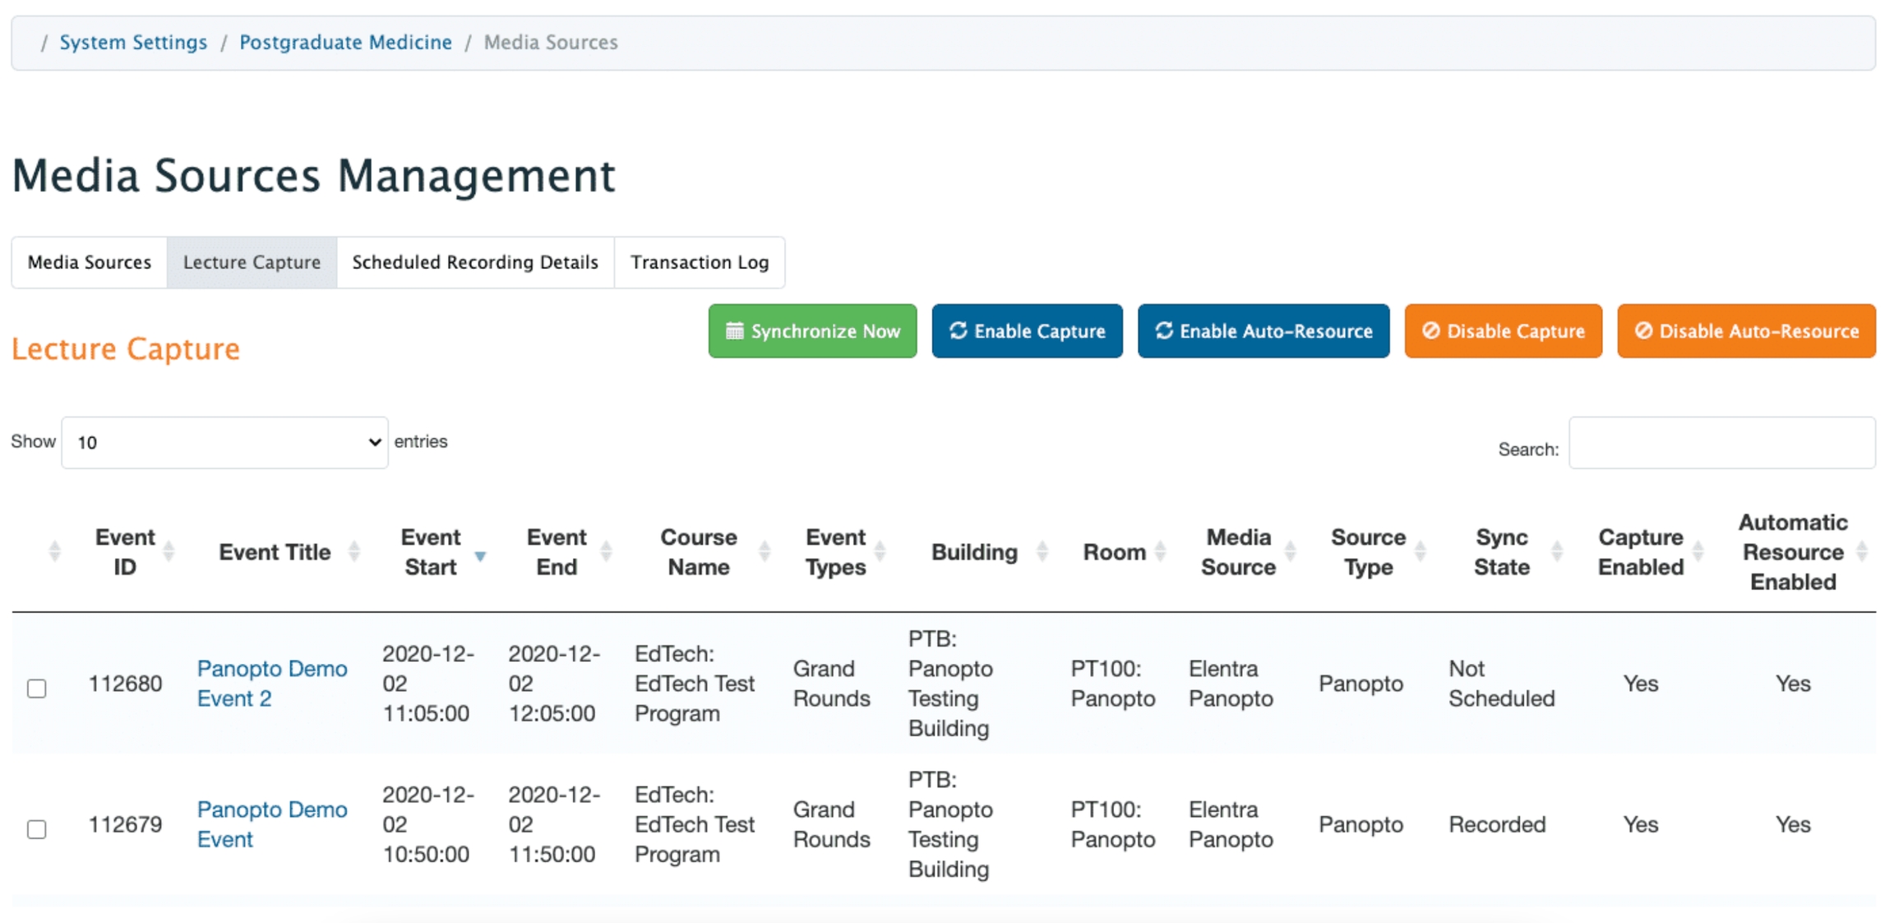Sort by Event End column arrows

click(607, 551)
